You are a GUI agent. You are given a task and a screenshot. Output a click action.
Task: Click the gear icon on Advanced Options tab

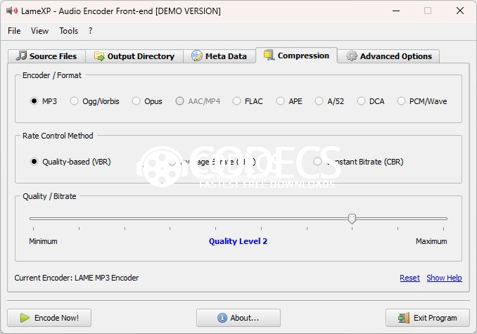tap(351, 56)
